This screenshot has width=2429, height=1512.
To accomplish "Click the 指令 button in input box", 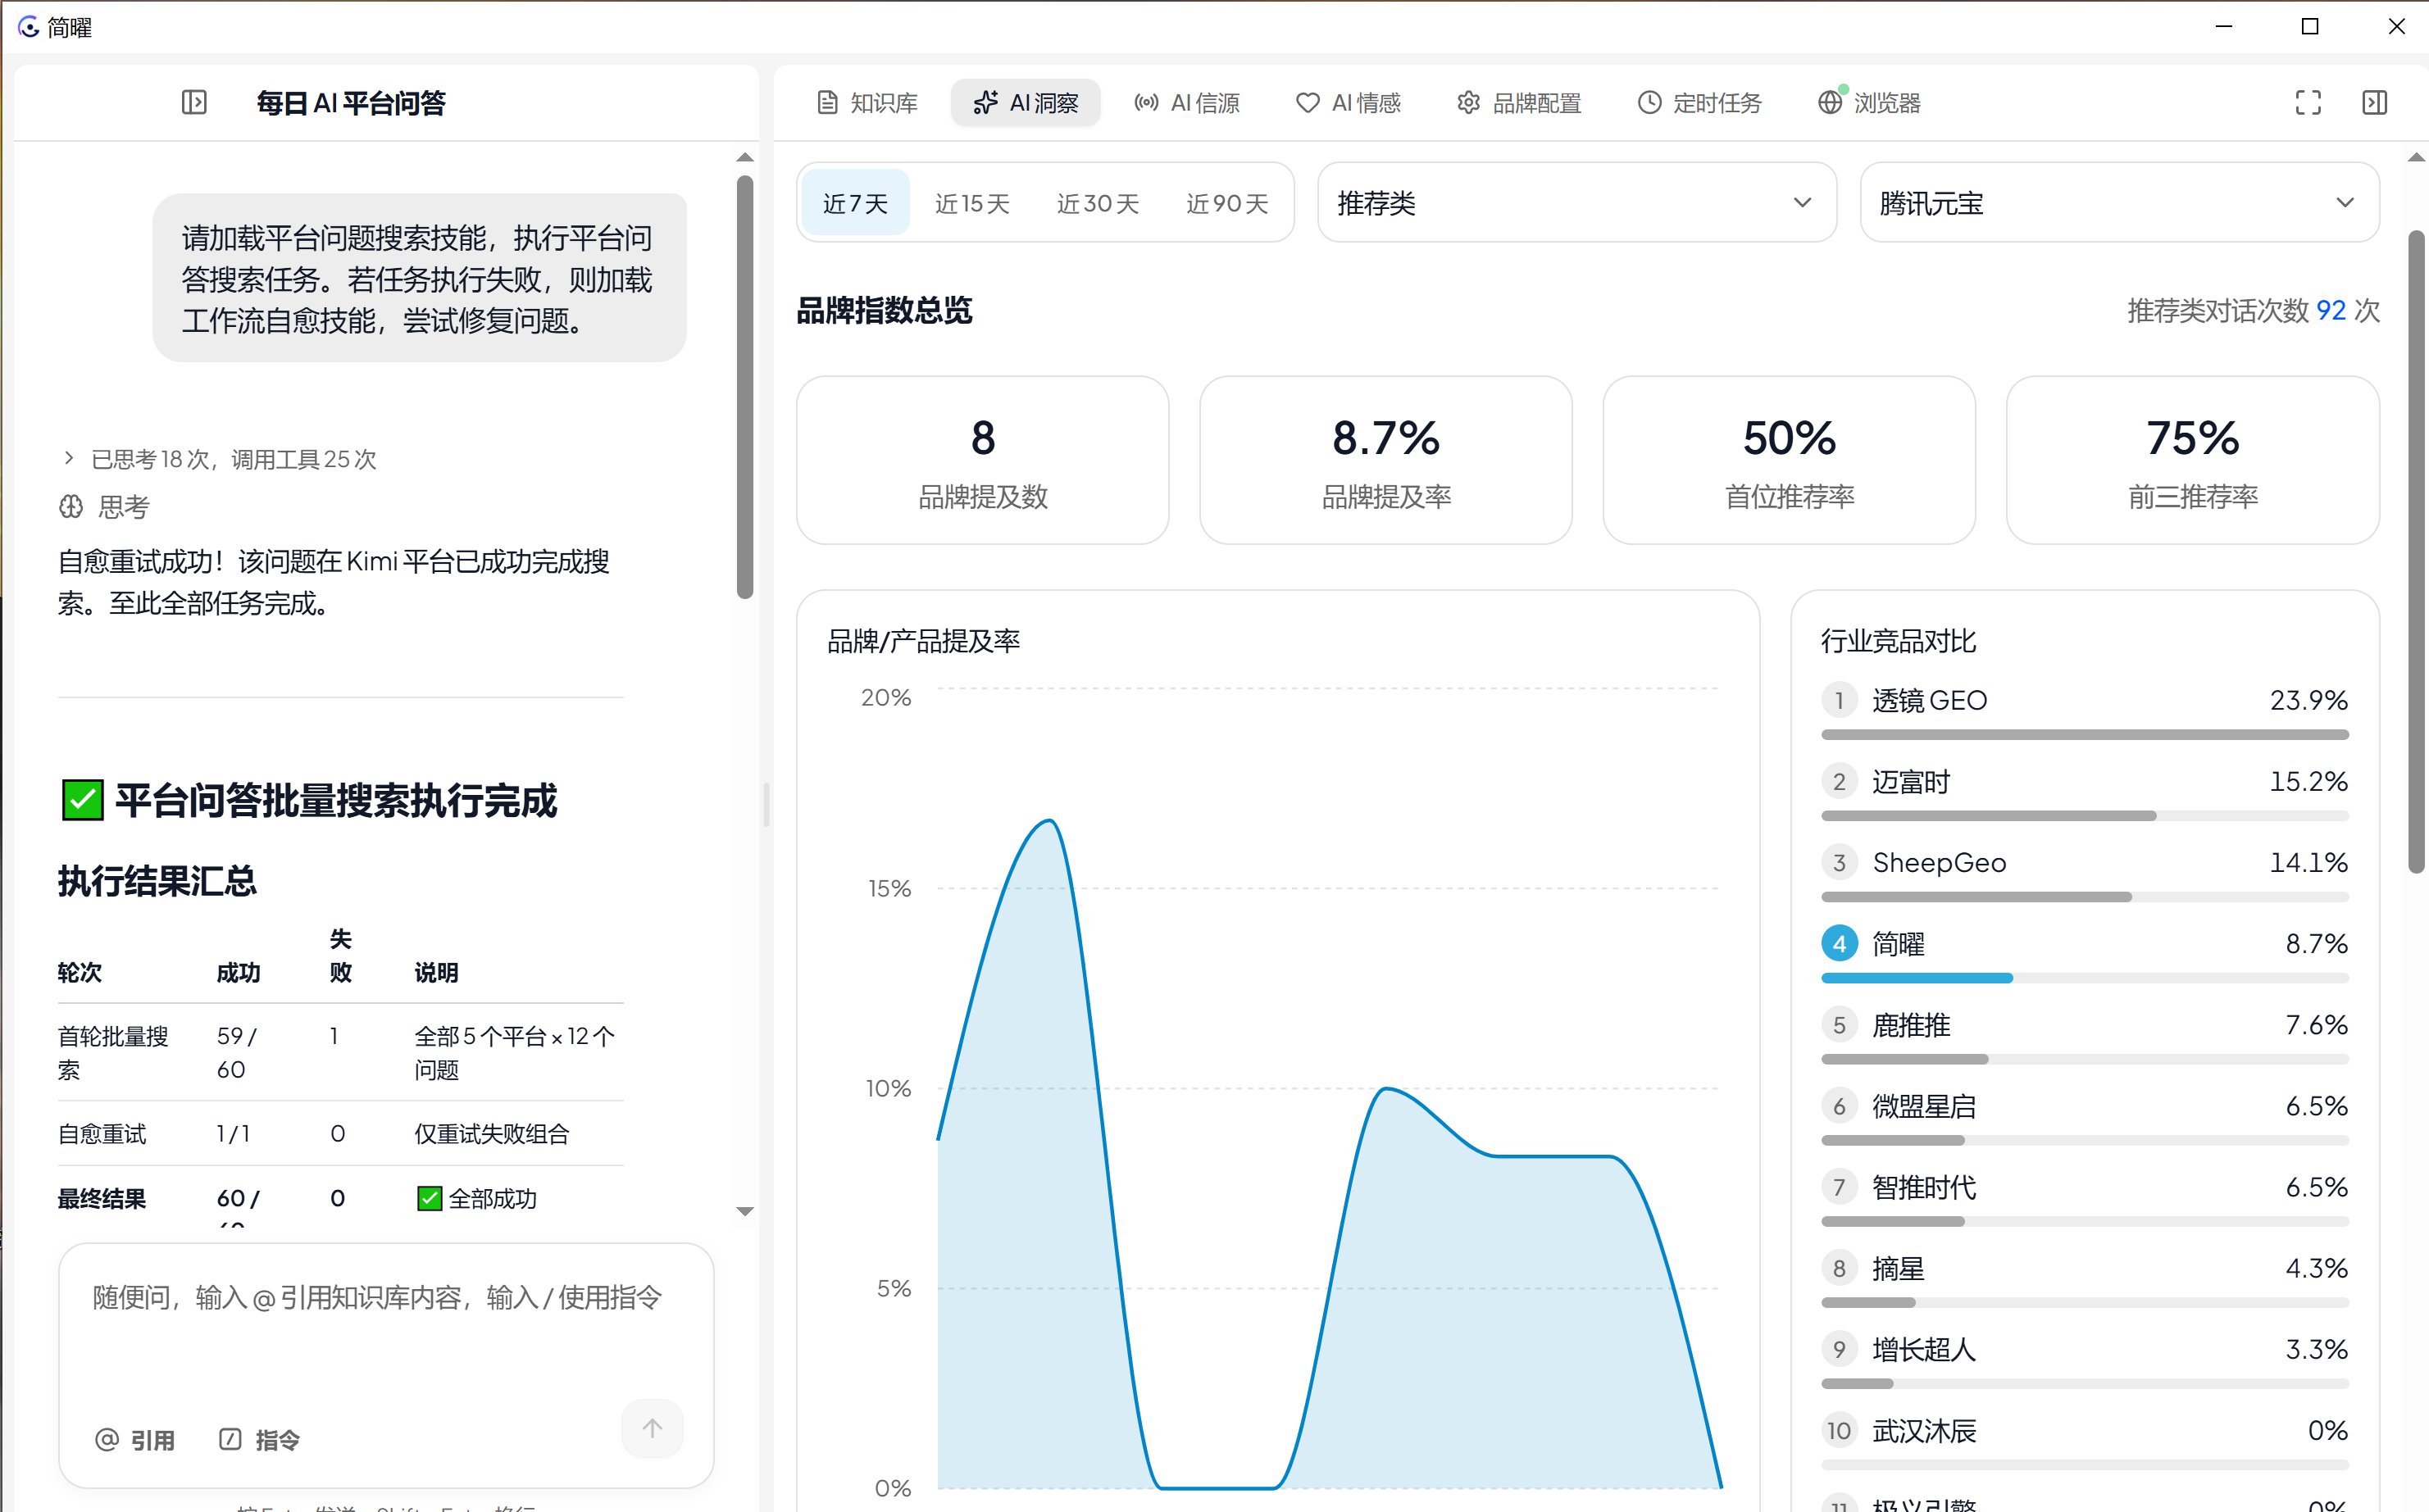I will pyautogui.click(x=259, y=1439).
